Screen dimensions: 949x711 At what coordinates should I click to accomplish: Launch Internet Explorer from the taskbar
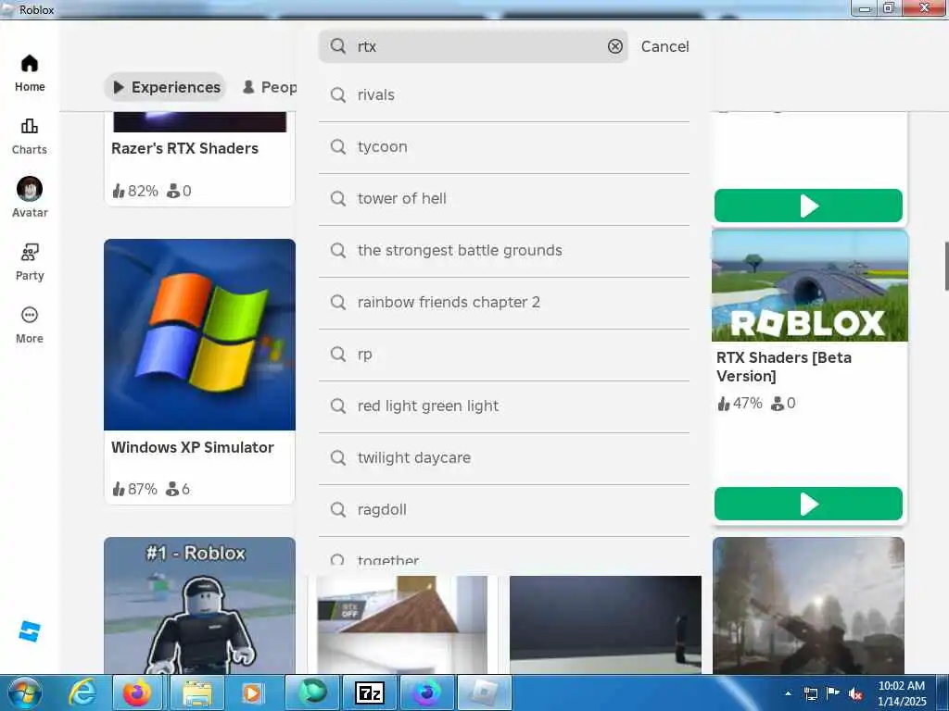coord(82,692)
